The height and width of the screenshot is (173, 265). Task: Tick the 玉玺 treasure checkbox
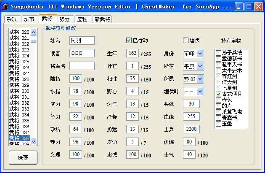tap(218, 124)
